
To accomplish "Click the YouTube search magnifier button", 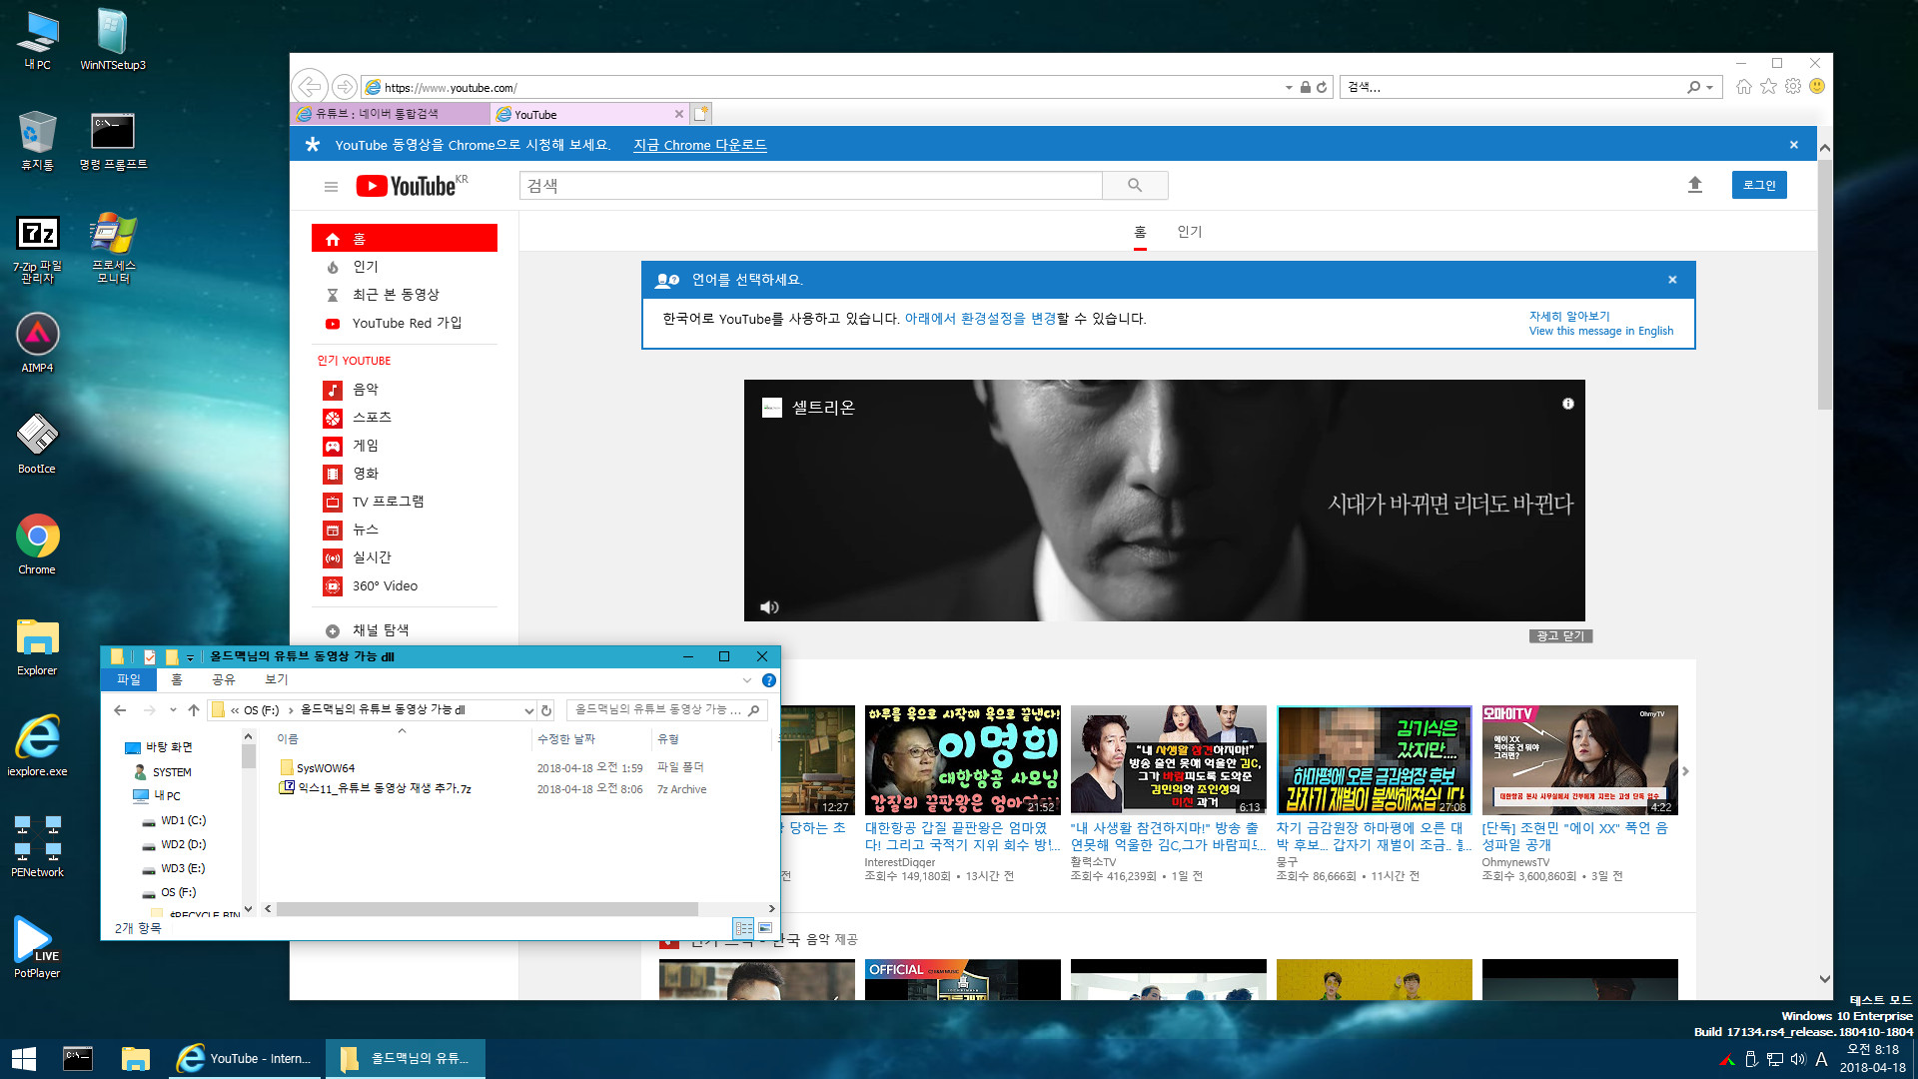I will coord(1135,185).
